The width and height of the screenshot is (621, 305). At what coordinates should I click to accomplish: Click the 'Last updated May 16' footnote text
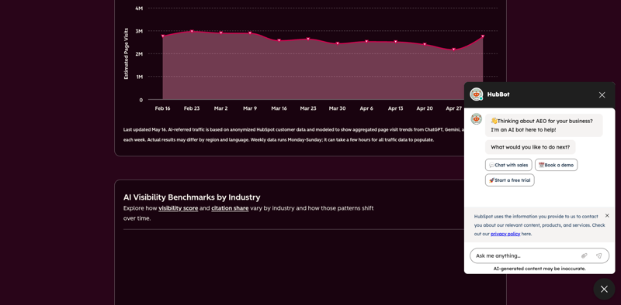pyautogui.click(x=293, y=135)
